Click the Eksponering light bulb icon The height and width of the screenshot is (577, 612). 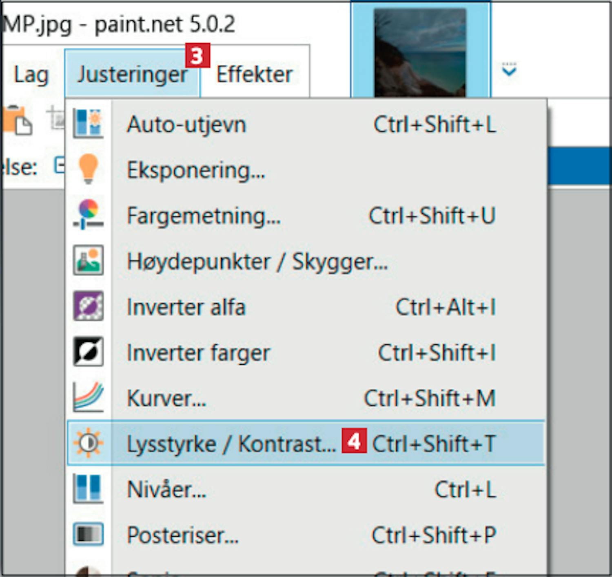(88, 169)
